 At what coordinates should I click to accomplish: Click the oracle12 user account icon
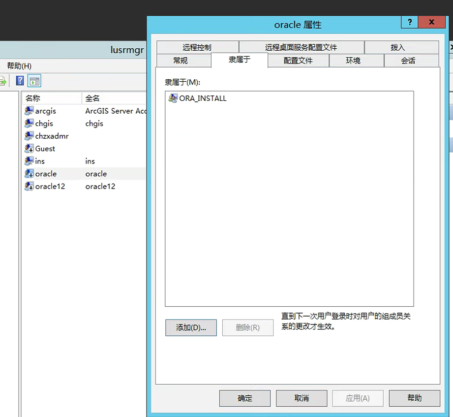(30, 186)
